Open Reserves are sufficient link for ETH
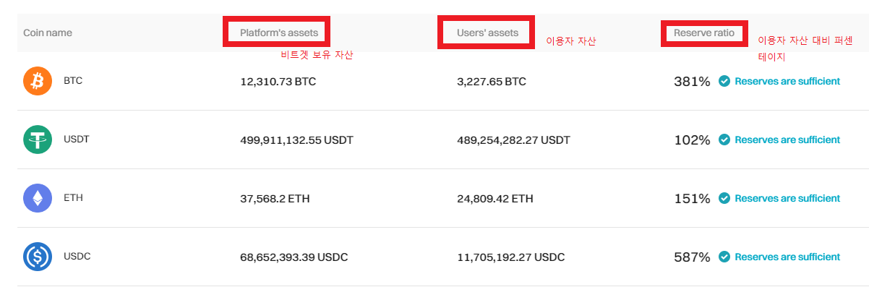The height and width of the screenshot is (287, 869). point(787,199)
